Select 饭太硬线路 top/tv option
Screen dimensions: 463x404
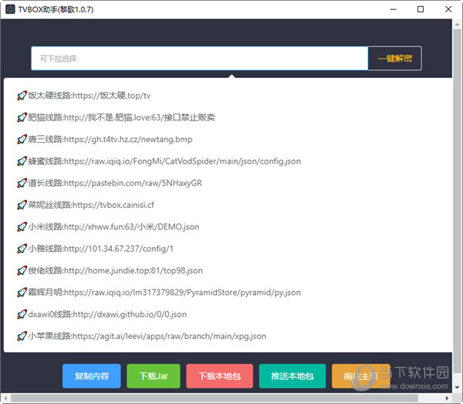228,96
